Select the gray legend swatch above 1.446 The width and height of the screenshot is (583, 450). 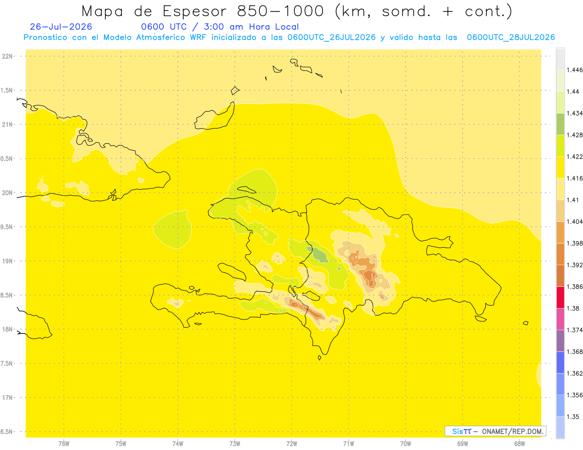pyautogui.click(x=560, y=59)
